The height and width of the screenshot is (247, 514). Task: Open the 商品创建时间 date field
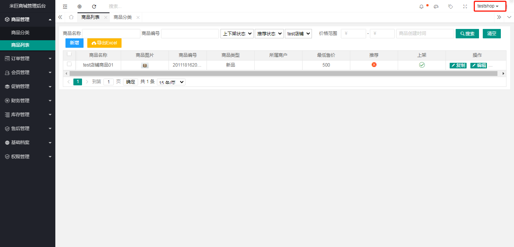425,33
